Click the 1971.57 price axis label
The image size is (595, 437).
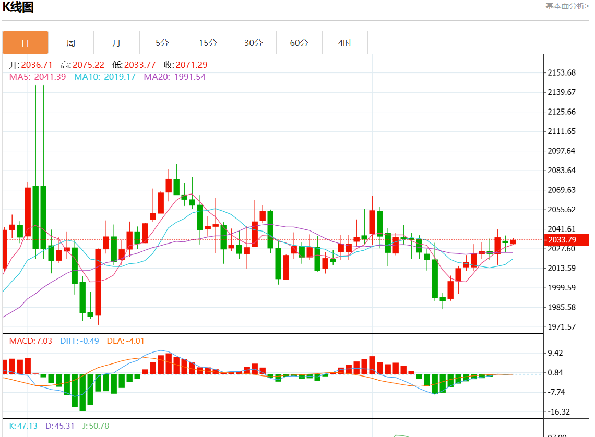(562, 327)
